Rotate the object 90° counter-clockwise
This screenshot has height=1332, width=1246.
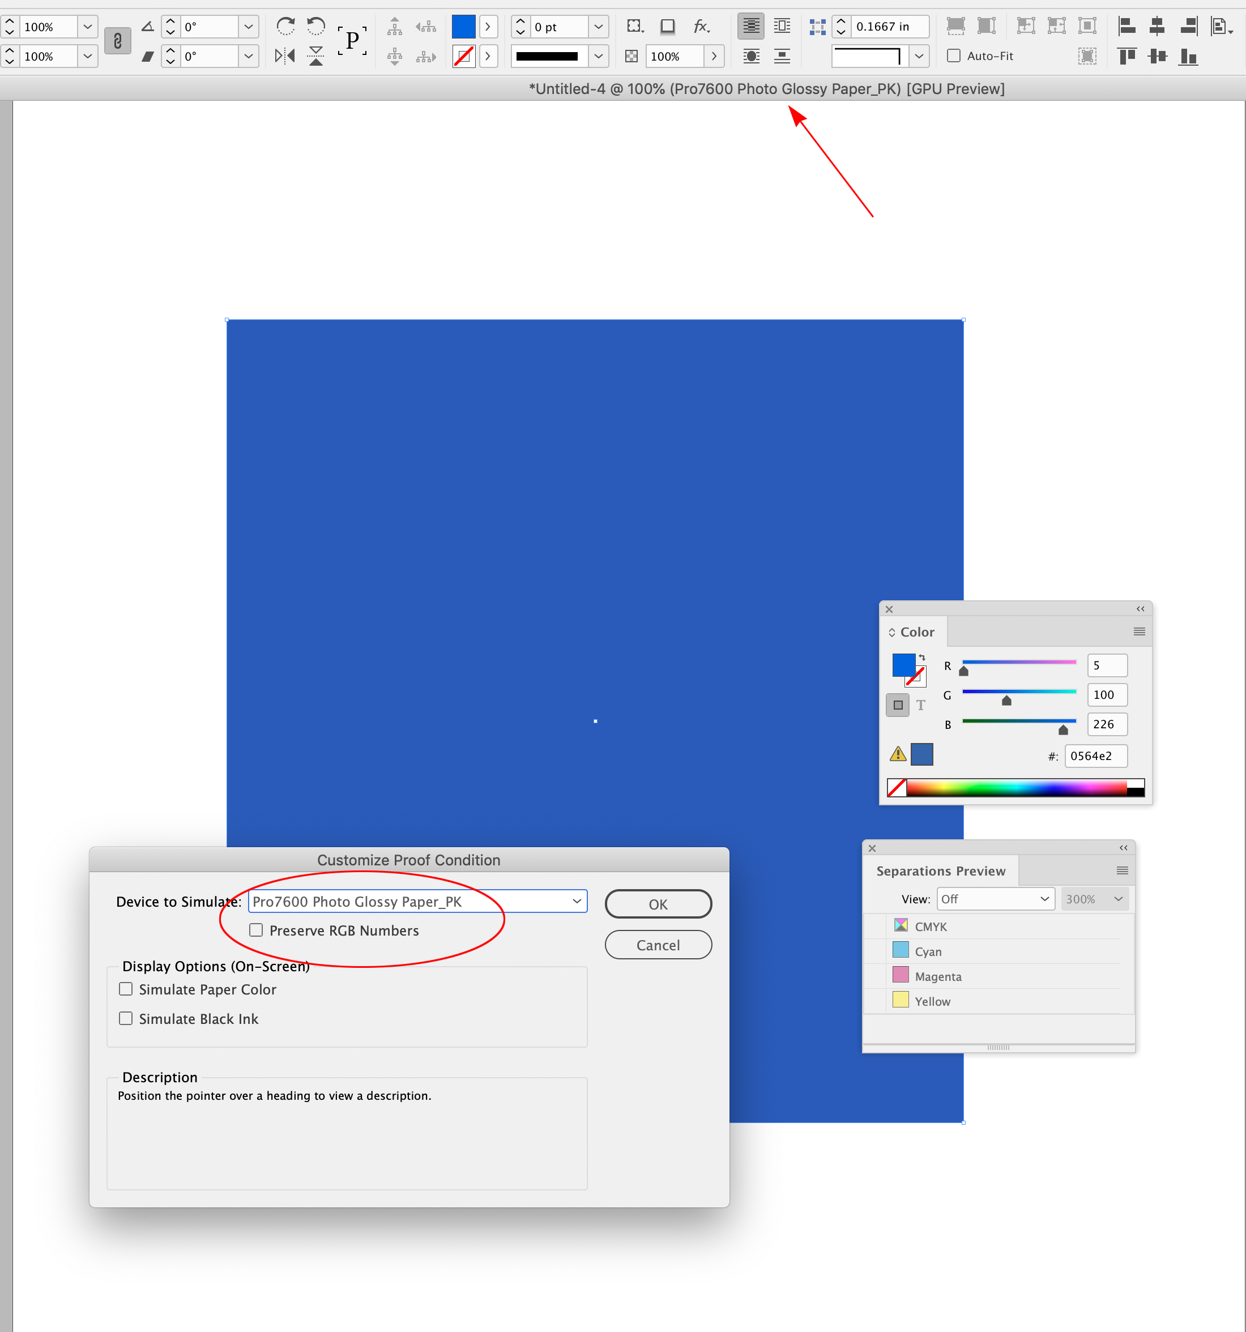tap(315, 26)
